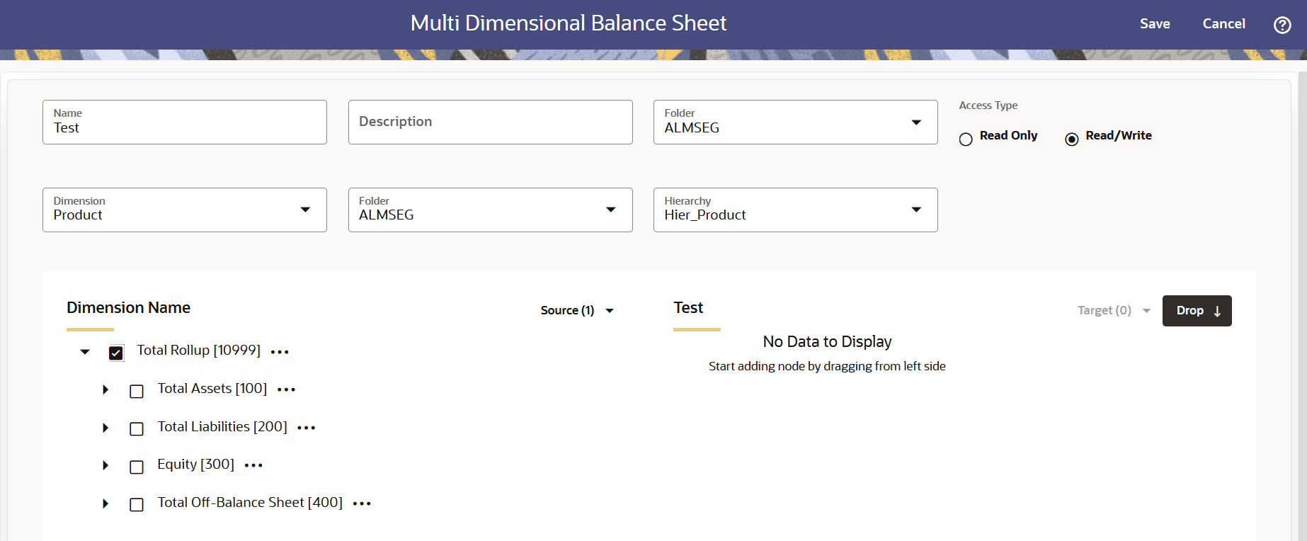Uncheck the Total Rollup [10999] checkbox

[116, 353]
